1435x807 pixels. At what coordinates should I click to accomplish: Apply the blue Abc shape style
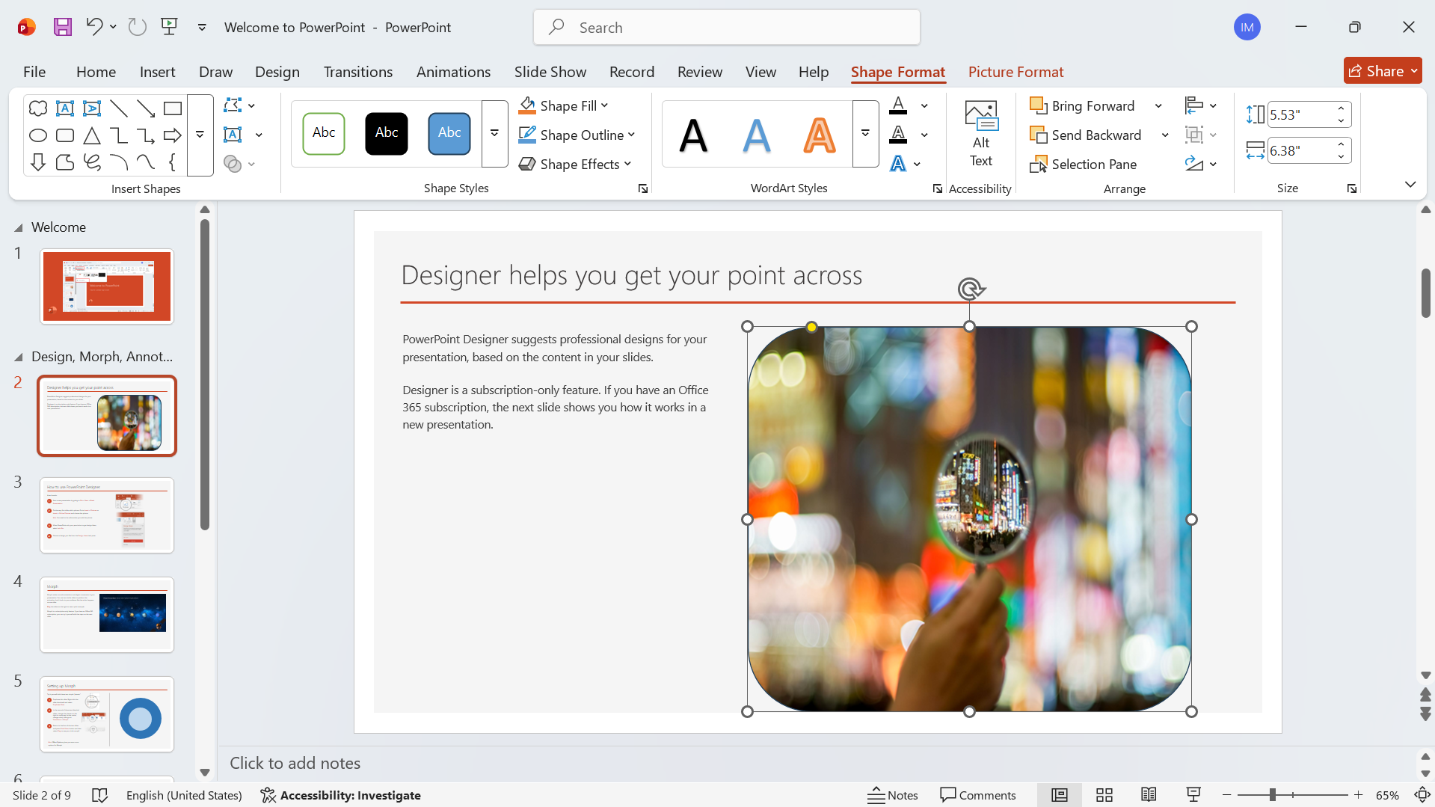(449, 134)
